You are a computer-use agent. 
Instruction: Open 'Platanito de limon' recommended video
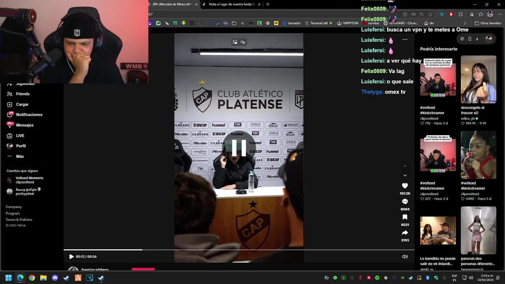click(438, 155)
